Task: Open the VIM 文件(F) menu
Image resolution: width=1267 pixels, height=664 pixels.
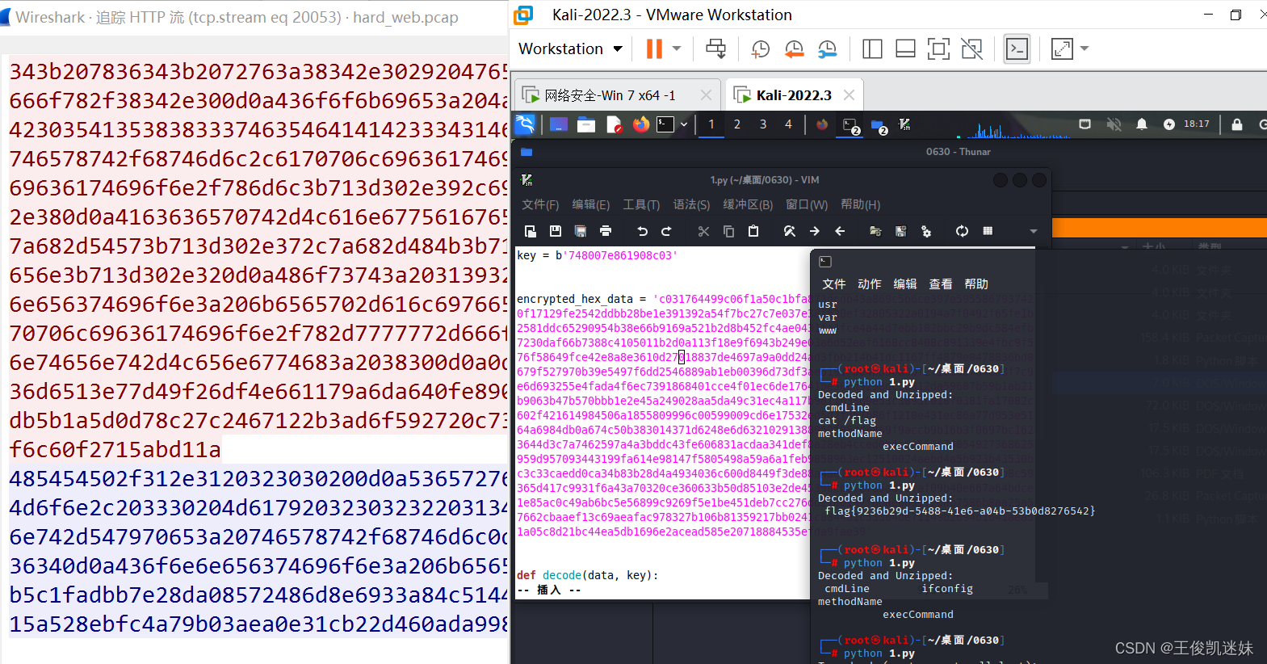Action: click(540, 205)
